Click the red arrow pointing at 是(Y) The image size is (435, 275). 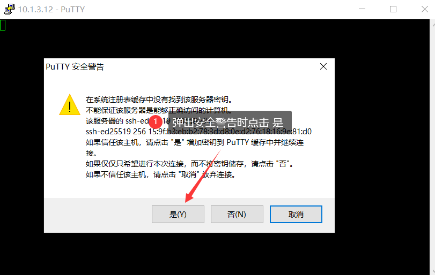tap(203, 176)
